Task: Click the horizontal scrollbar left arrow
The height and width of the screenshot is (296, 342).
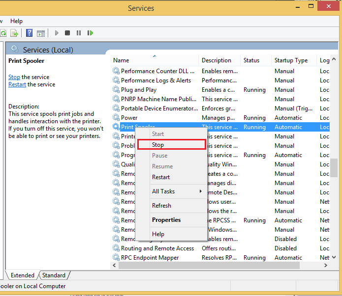Action: click(114, 265)
